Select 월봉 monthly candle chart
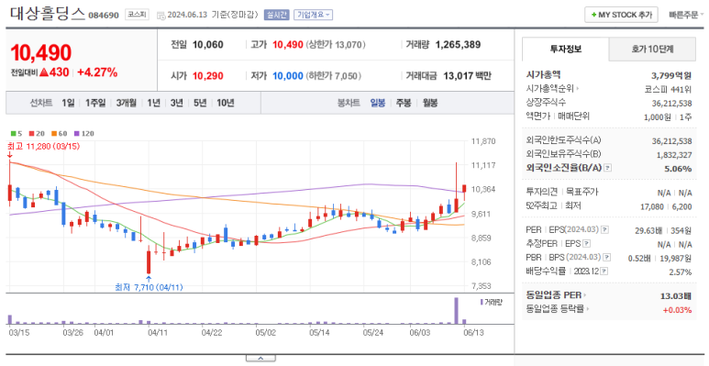Viewport: 709px width, 366px height. (x=430, y=103)
